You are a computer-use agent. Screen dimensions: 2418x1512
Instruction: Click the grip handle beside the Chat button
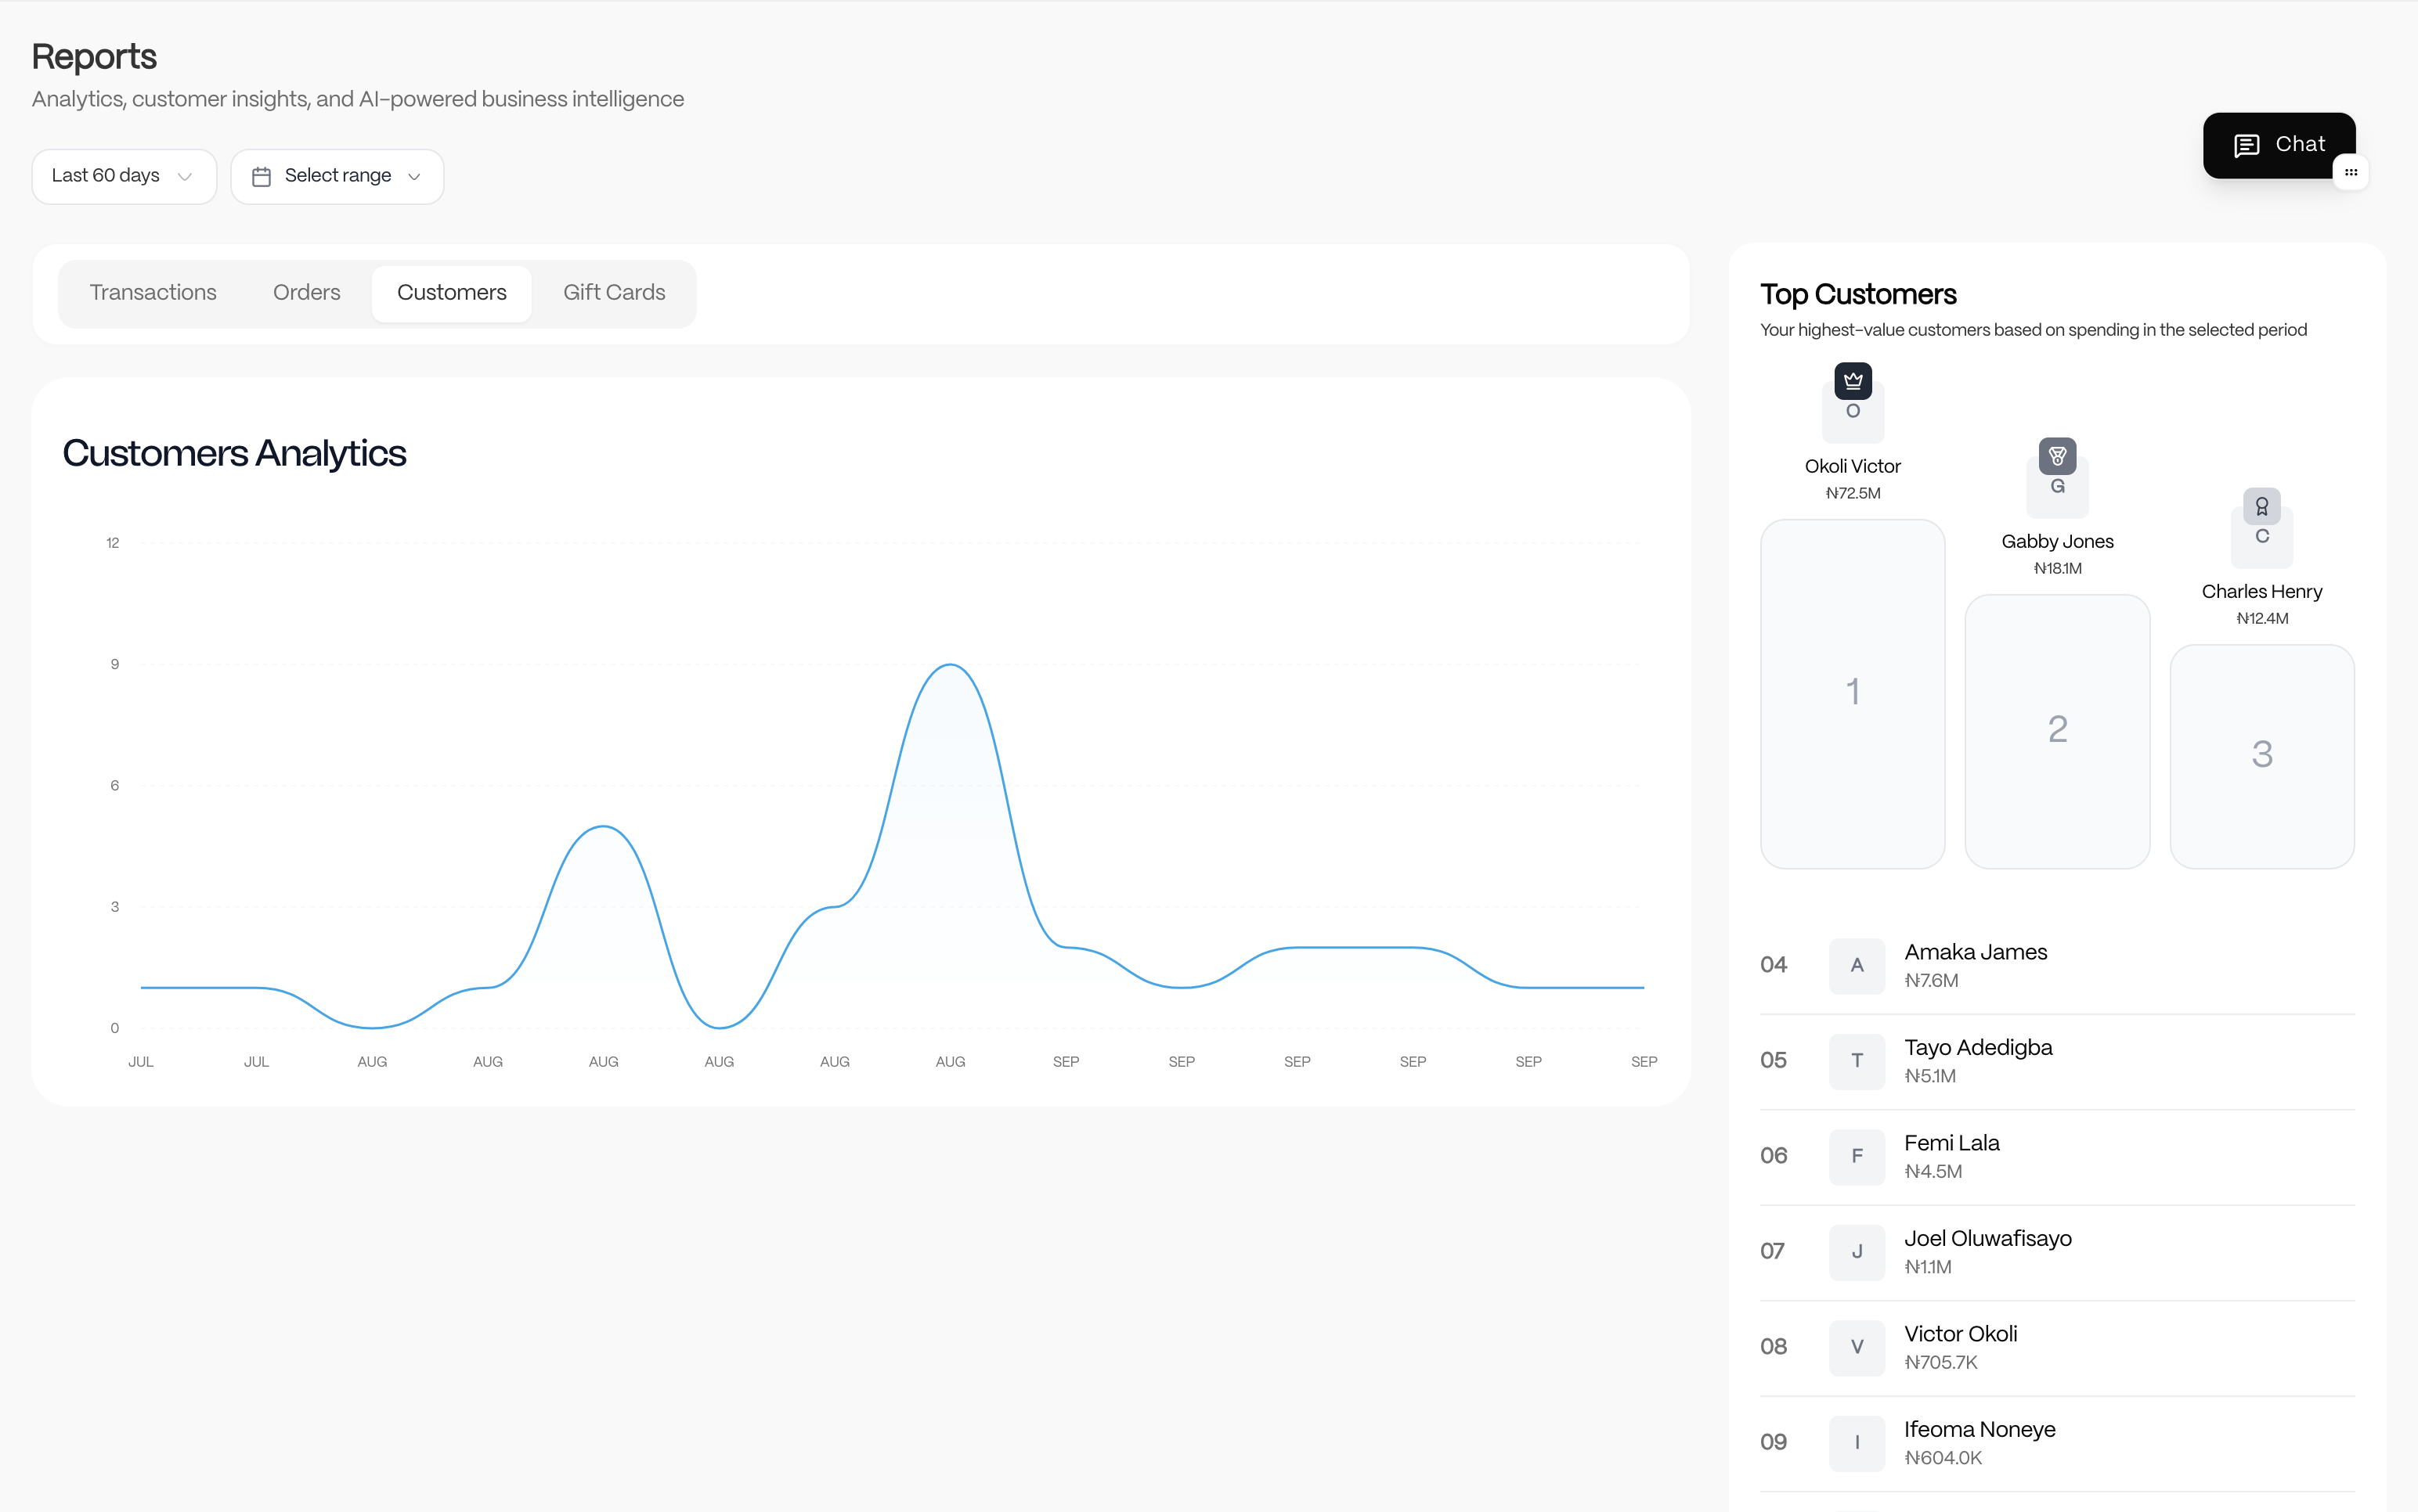[x=2350, y=172]
